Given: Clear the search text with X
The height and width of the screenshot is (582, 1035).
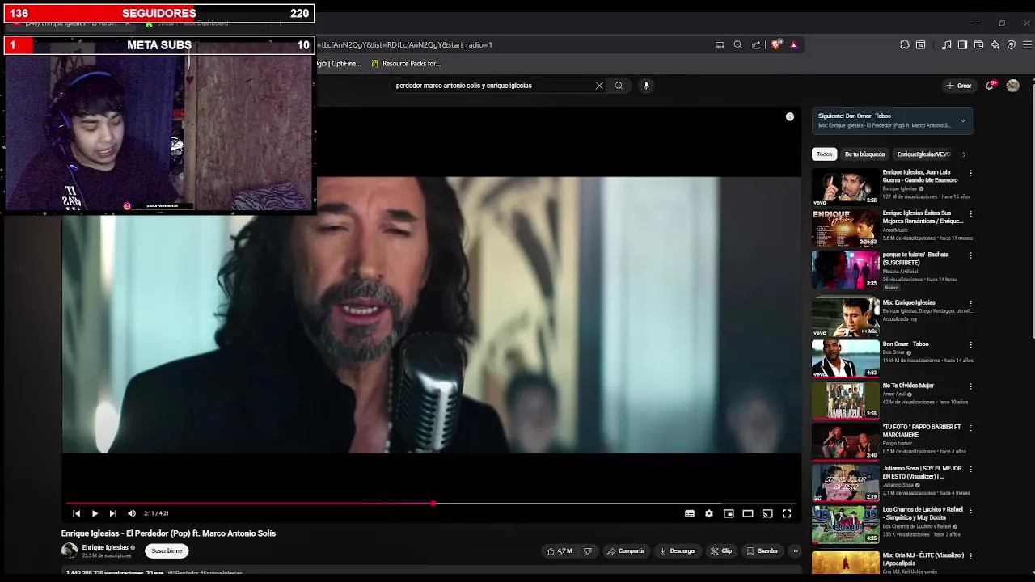Looking at the screenshot, I should pos(599,86).
